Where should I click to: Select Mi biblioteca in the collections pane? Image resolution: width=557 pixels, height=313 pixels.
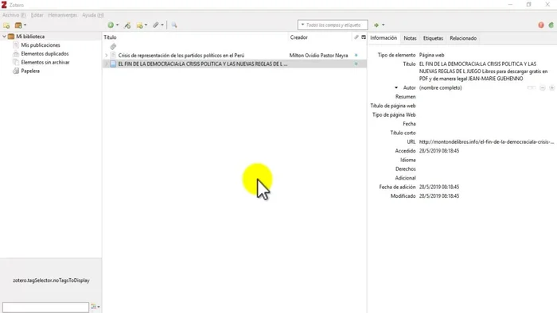30,37
